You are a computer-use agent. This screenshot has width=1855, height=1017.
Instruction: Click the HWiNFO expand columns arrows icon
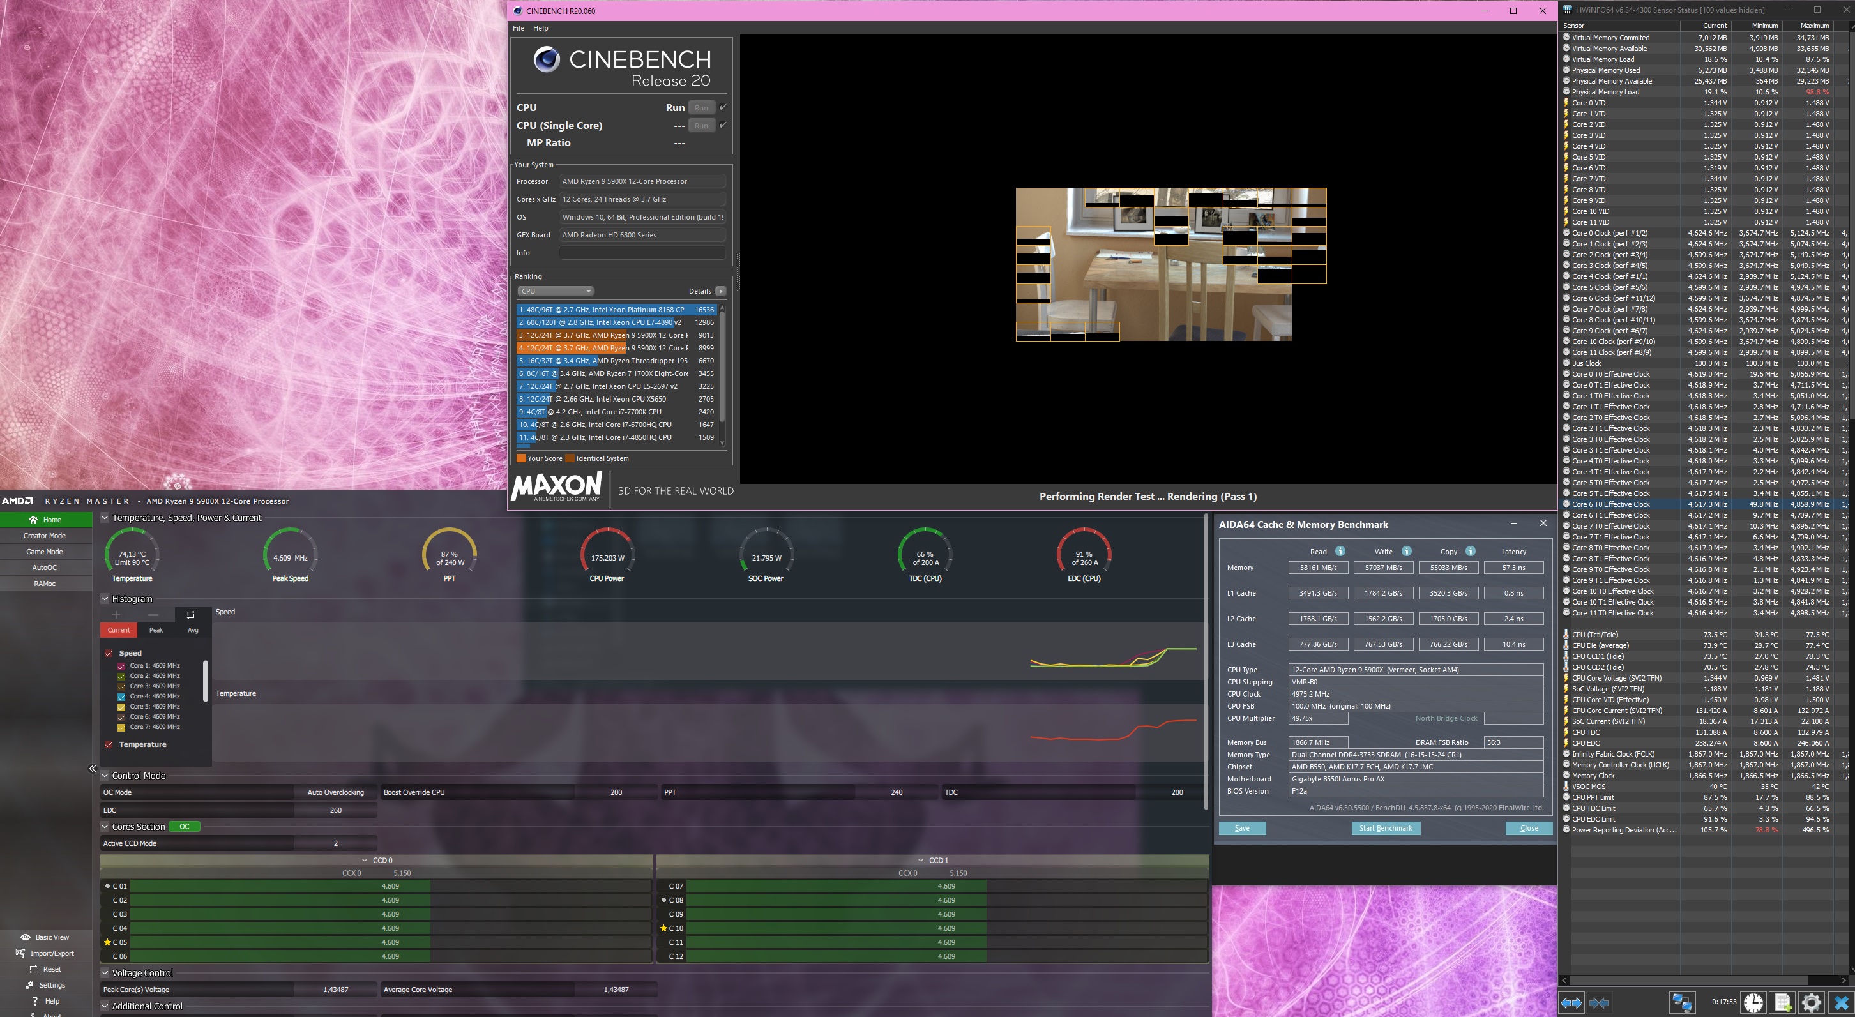pos(1571,1002)
